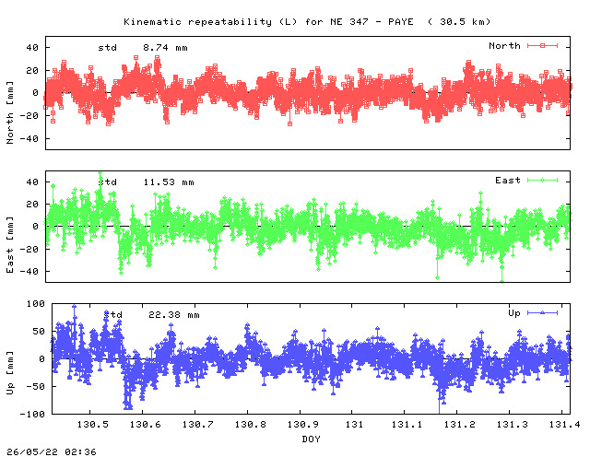Viewport: 590px width, 457px height.
Task: Click the Up legend label
Action: pyautogui.click(x=514, y=313)
